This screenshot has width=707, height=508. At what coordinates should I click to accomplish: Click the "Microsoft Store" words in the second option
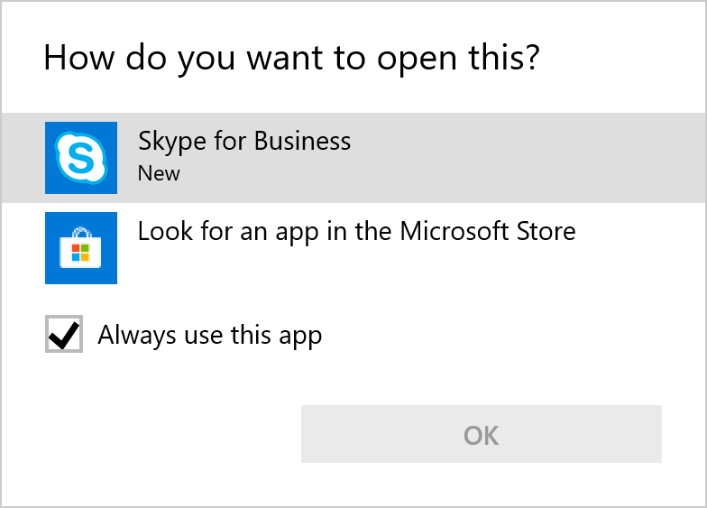487,231
